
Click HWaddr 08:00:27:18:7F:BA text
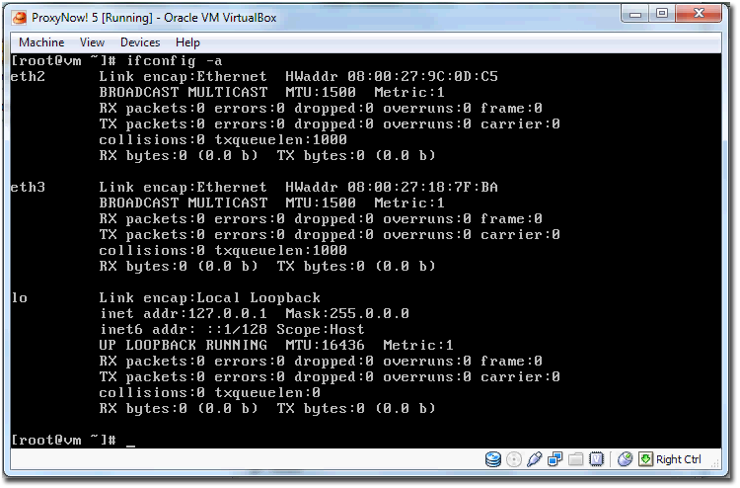click(x=392, y=187)
